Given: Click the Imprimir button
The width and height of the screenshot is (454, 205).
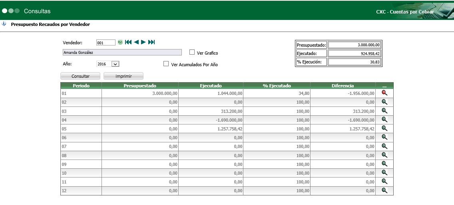Looking at the screenshot, I should [123, 76].
